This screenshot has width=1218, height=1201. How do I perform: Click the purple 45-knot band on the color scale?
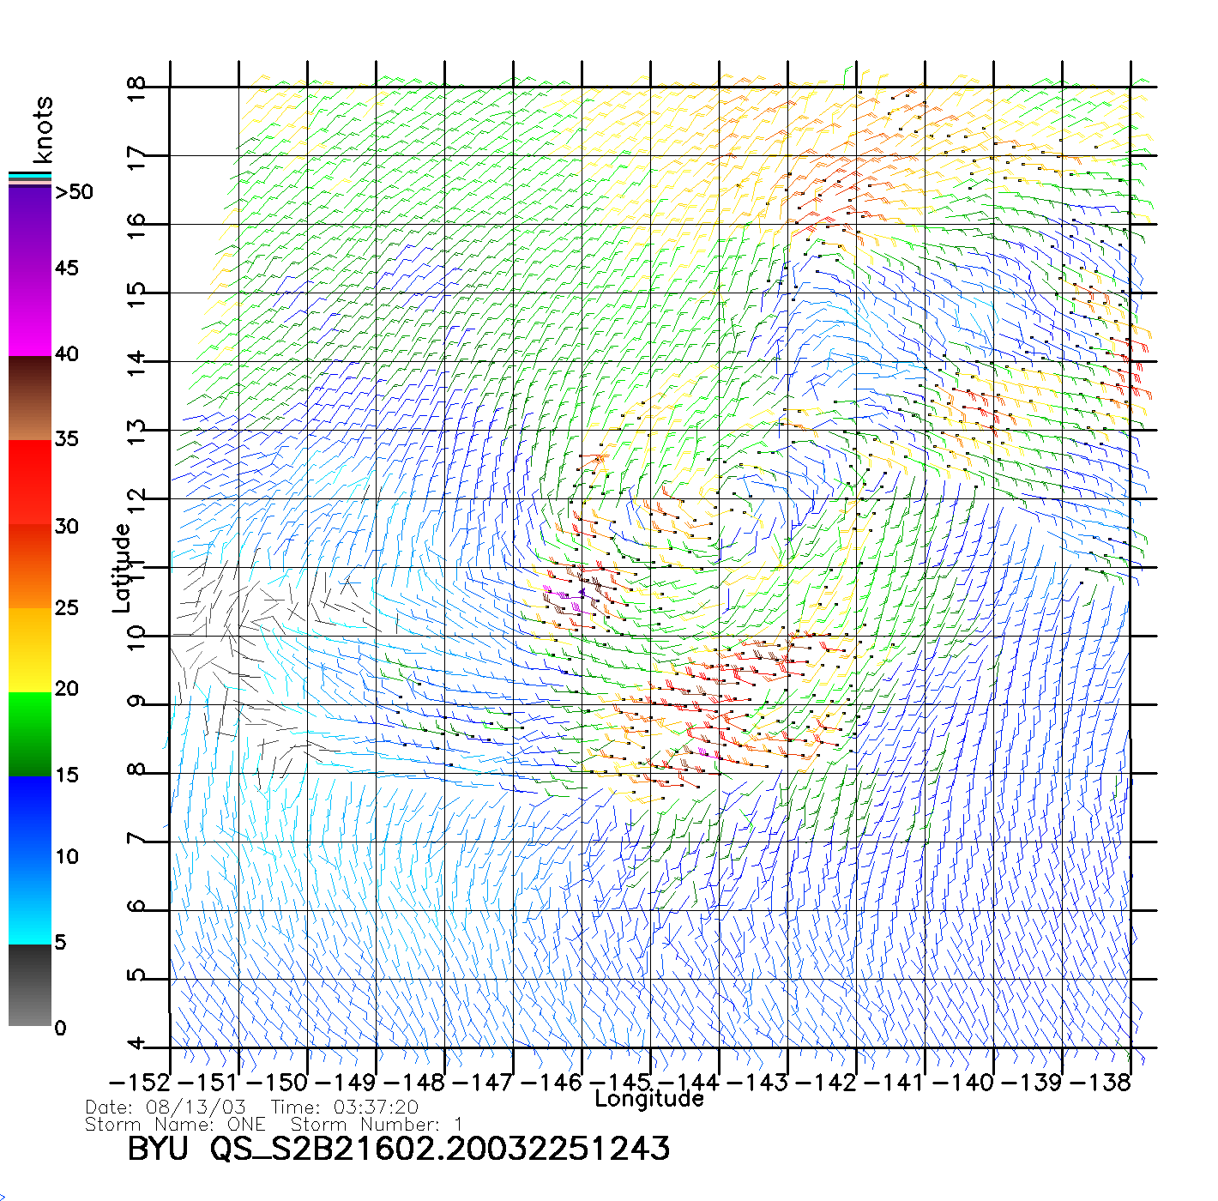[29, 270]
